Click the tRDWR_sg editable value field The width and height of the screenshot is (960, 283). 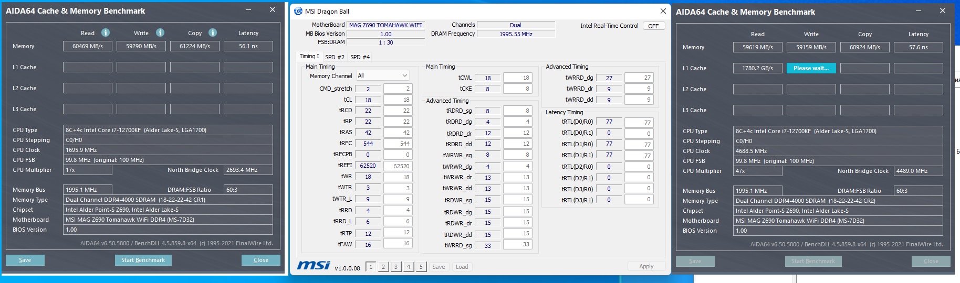[x=518, y=199]
